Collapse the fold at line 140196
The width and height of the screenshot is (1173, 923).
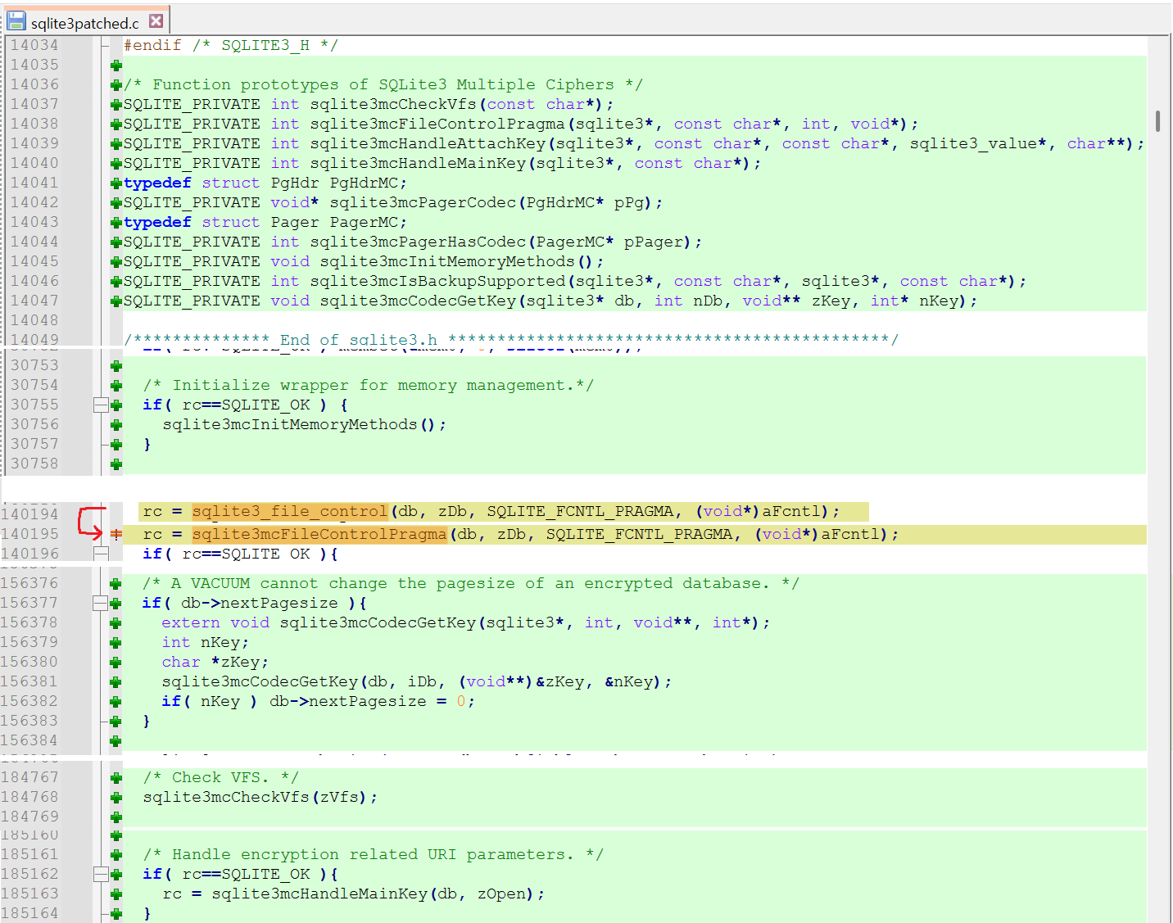click(101, 554)
